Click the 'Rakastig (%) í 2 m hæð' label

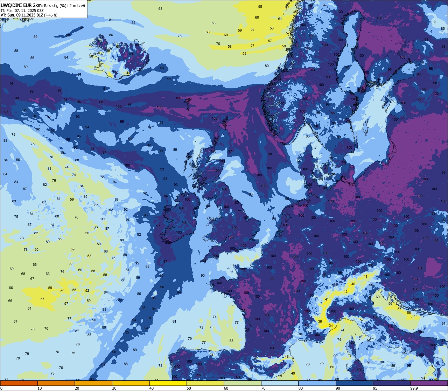tap(64, 5)
